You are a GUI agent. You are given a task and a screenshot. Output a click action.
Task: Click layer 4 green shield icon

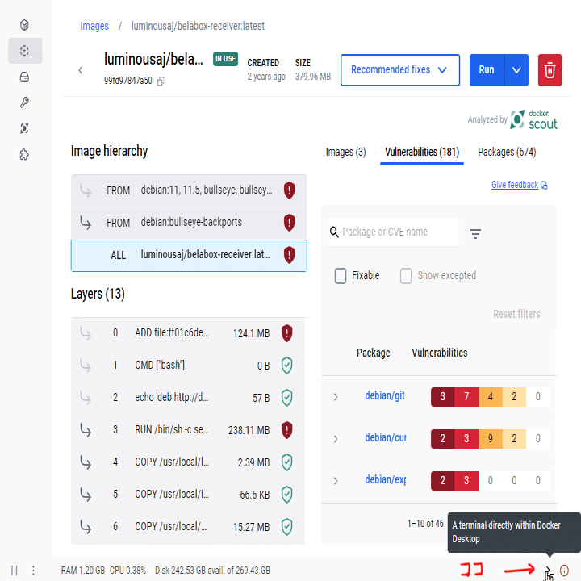click(x=286, y=462)
